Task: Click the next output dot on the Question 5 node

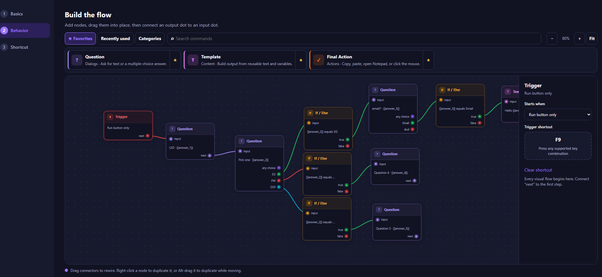Action: 416,237
